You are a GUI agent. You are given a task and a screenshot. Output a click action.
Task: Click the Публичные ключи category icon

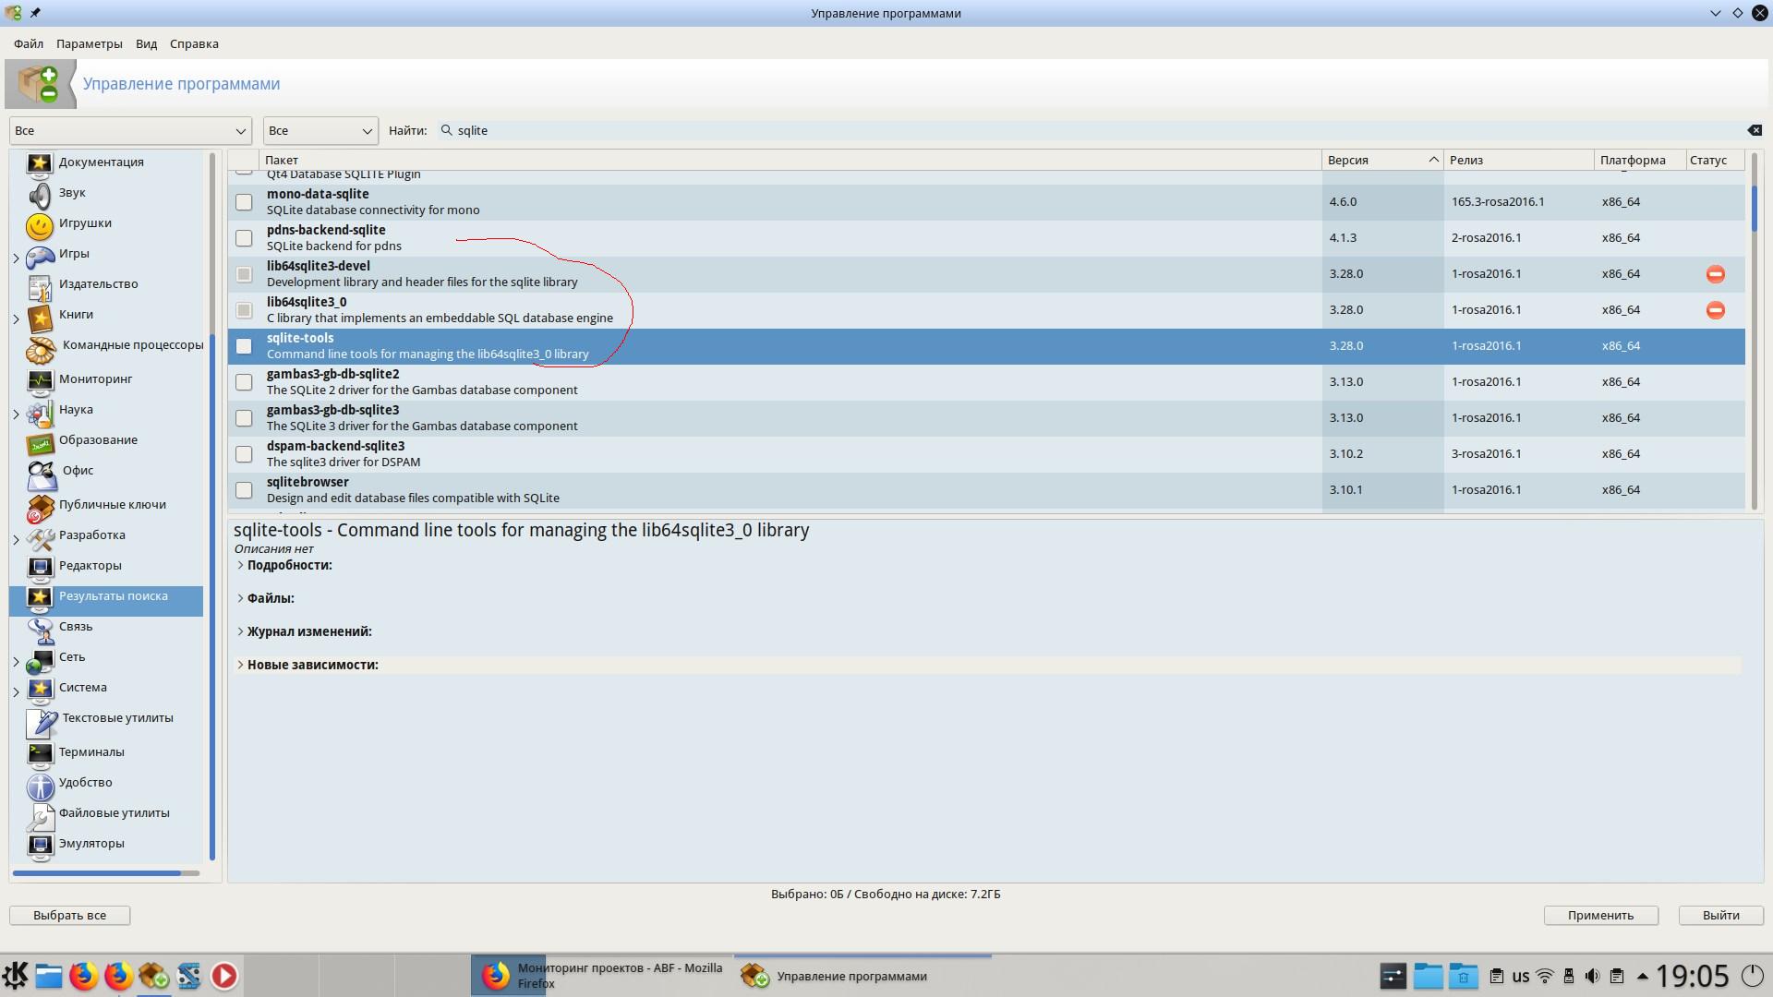coord(40,506)
